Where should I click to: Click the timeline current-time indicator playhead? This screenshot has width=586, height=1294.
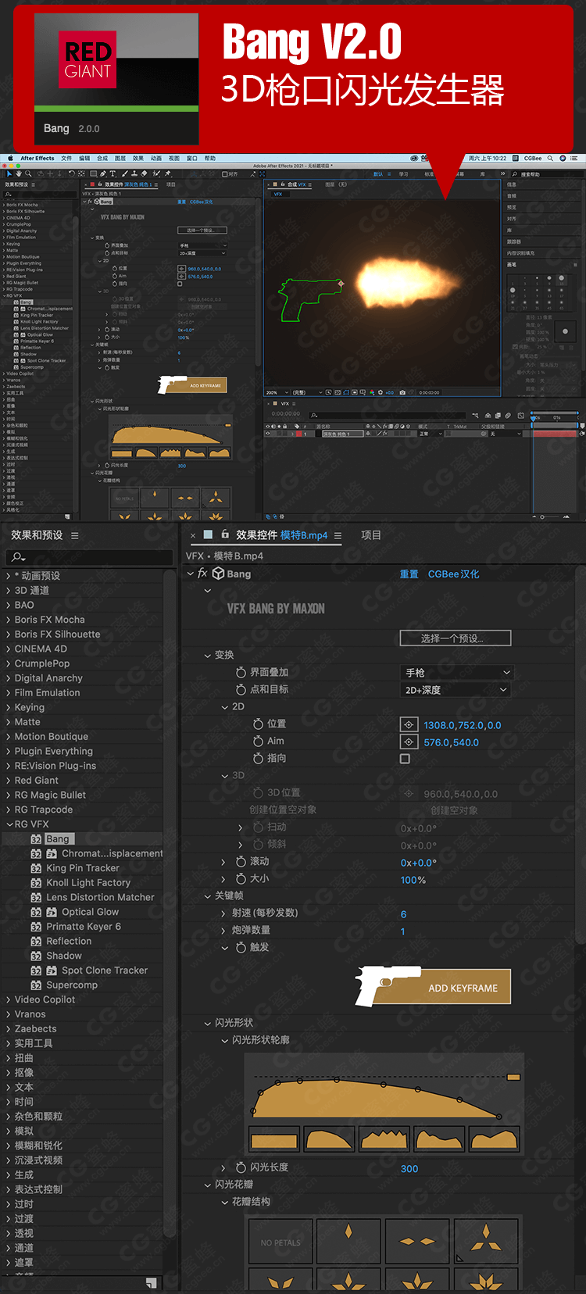click(534, 417)
